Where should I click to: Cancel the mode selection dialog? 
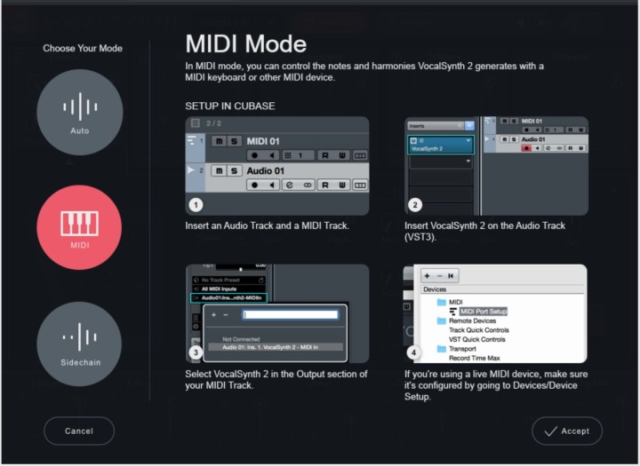point(79,430)
